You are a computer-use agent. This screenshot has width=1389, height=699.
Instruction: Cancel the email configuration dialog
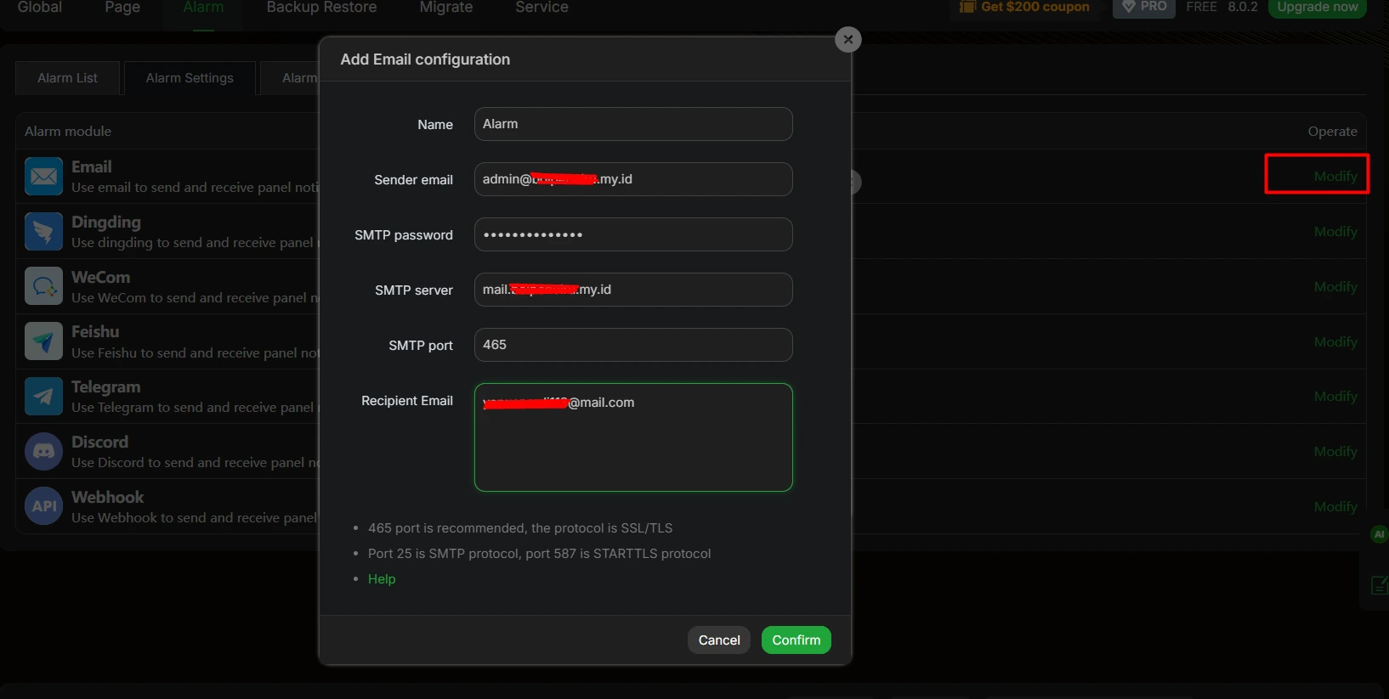pos(719,640)
